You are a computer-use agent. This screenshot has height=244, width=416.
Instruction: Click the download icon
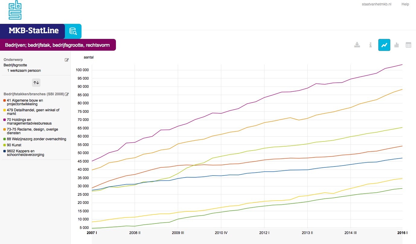pos(357,45)
